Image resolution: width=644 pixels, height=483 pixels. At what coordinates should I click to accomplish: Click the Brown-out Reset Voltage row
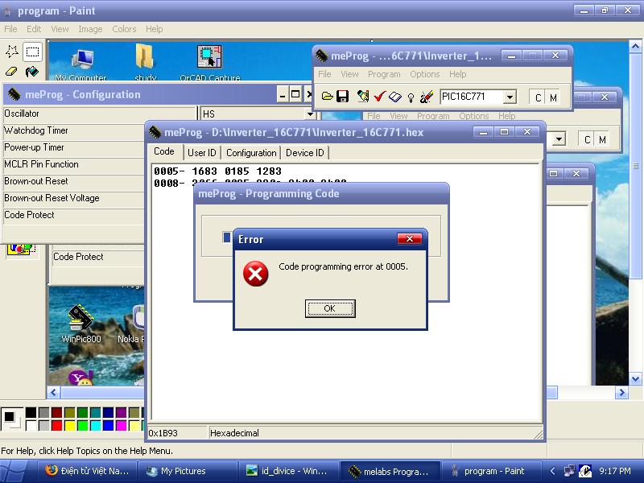click(x=74, y=198)
